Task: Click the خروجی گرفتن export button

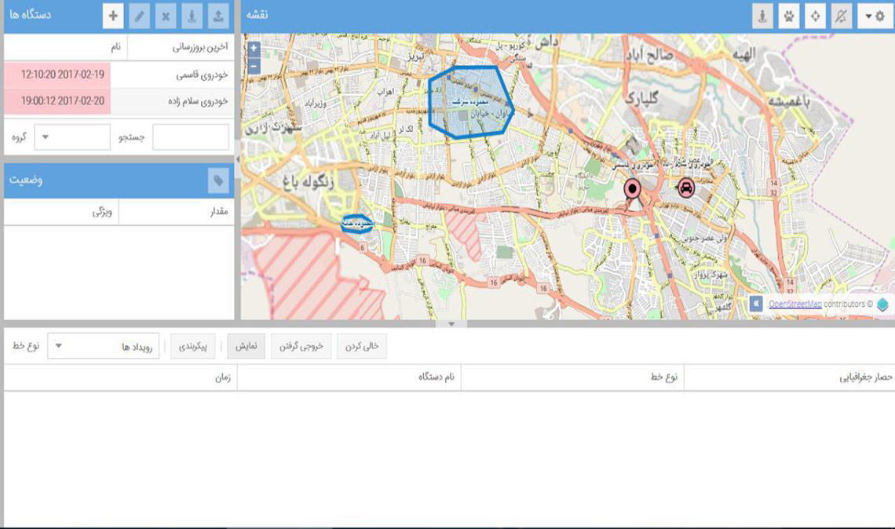Action: tap(301, 346)
